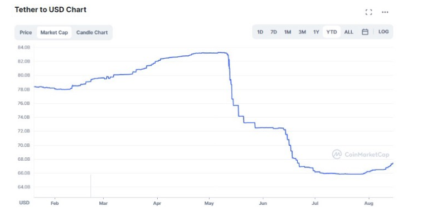Open the three-dots more options menu
The width and height of the screenshot is (442, 211).
click(x=385, y=12)
